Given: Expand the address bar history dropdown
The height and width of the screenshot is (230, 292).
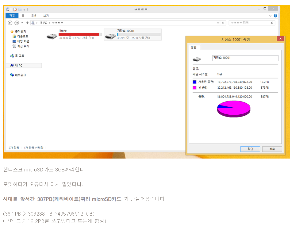Looking at the screenshot, I should tap(218, 23).
